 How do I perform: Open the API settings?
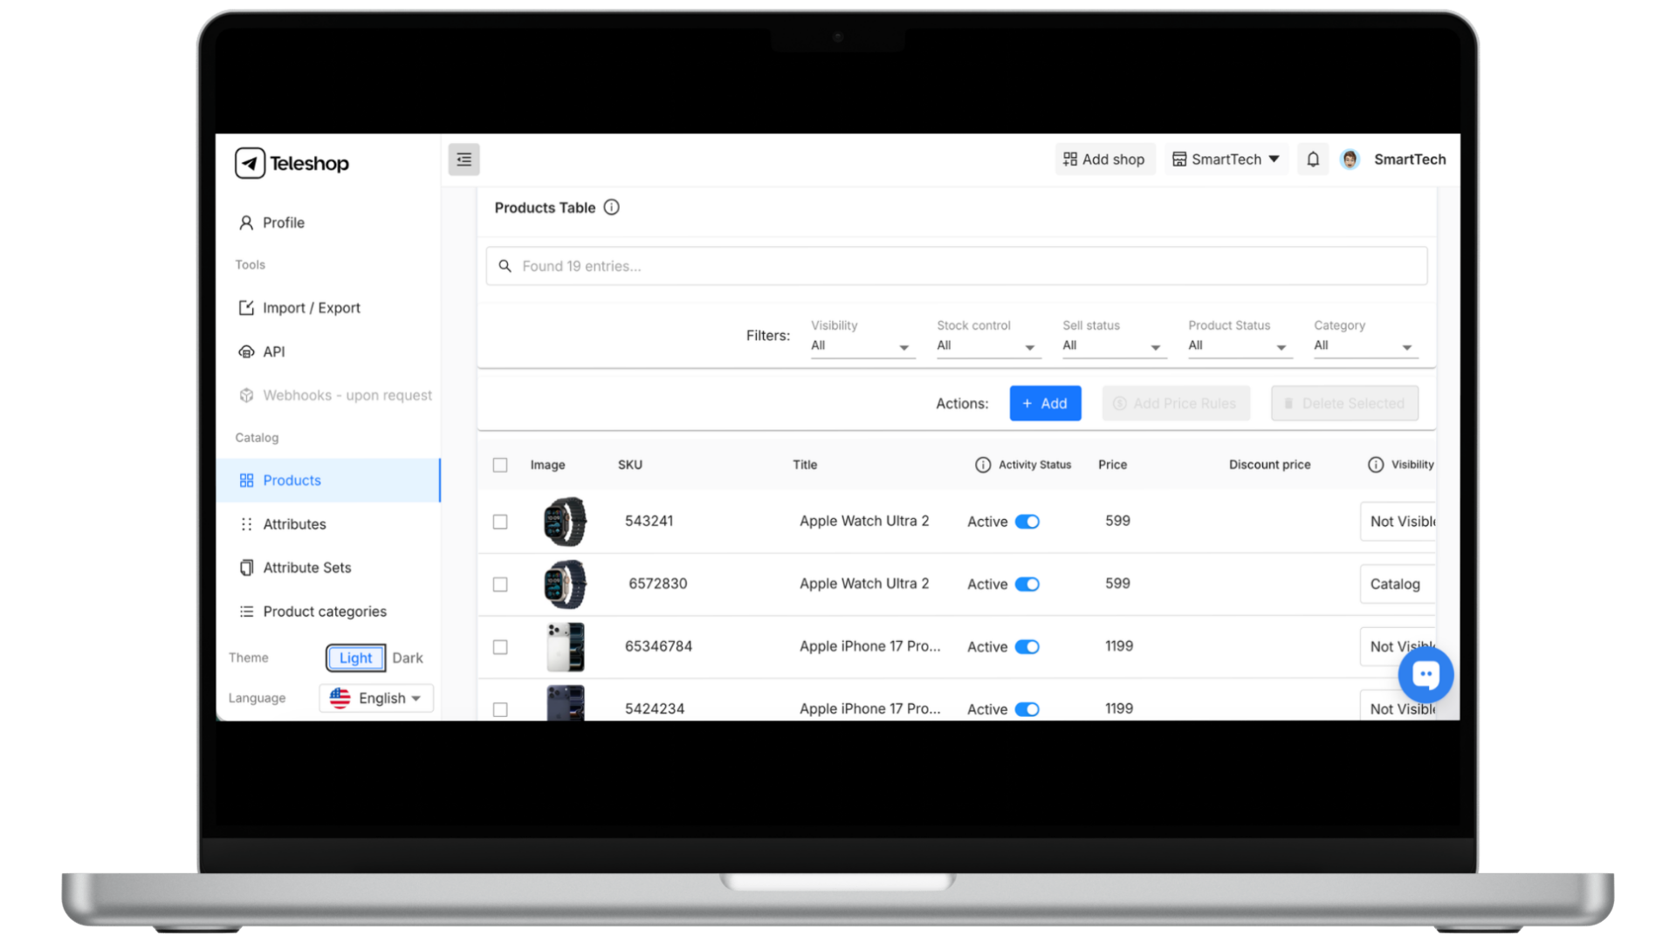pyautogui.click(x=273, y=351)
